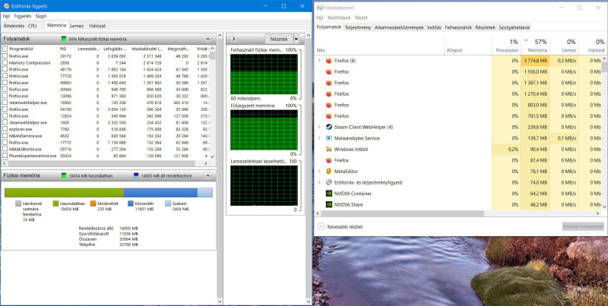The height and width of the screenshot is (306, 608).
Task: Click the Erőforrás- és teljesítményfigyelő icon
Action: [x=329, y=182]
